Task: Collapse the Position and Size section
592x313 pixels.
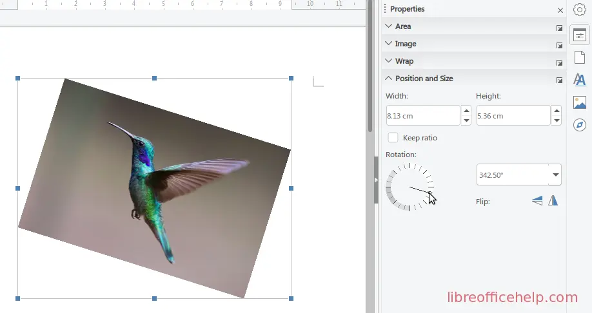Action: pyautogui.click(x=424, y=79)
